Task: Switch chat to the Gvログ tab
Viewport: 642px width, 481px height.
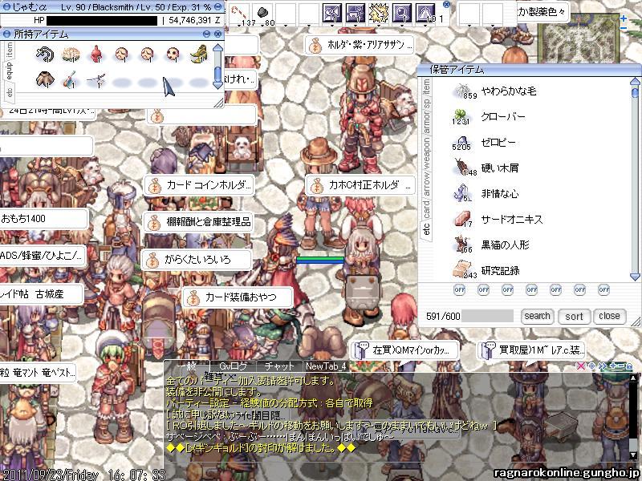Action: [x=233, y=366]
